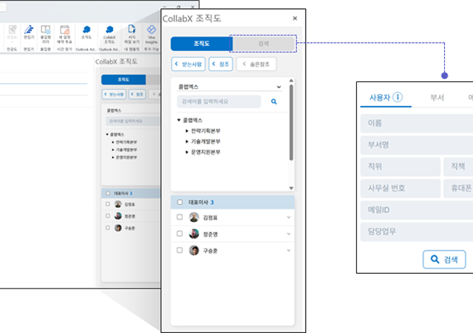Check 정준영's checkbox in background Outlook panel
Image resolution: width=473 pixels, height=333 pixels.
[108, 216]
